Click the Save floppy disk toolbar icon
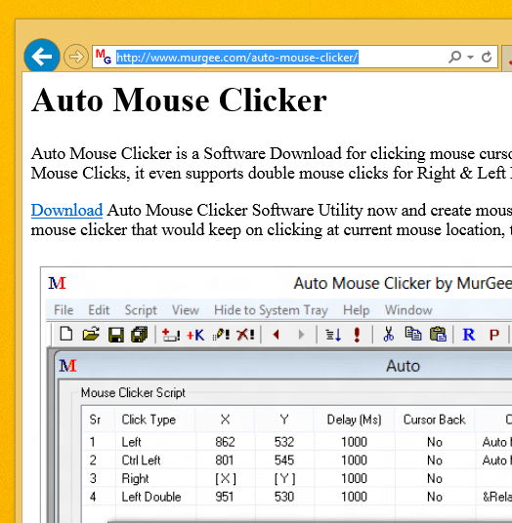This screenshot has height=523, width=512. click(116, 335)
